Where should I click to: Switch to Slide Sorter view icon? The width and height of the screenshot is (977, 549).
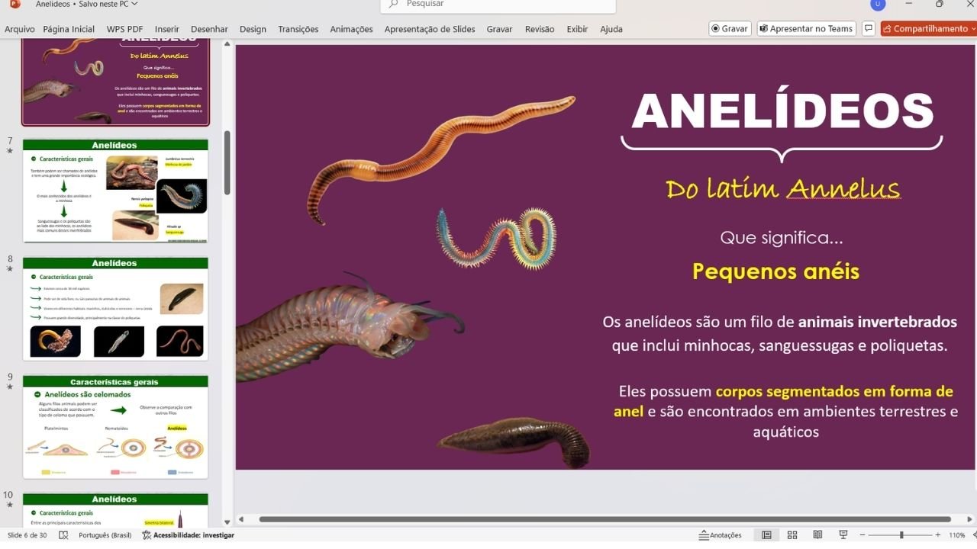click(x=792, y=535)
